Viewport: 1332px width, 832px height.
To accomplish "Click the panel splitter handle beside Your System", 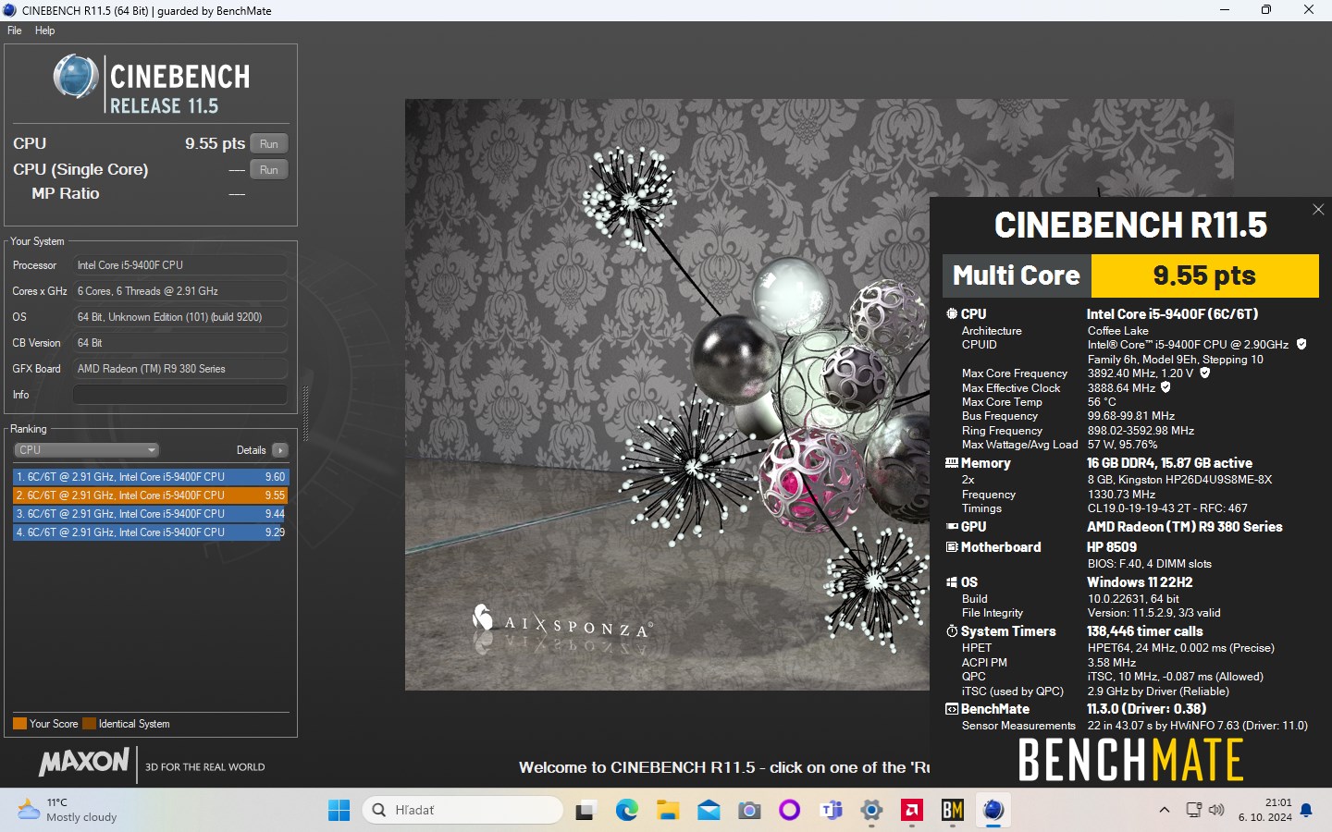I will pyautogui.click(x=305, y=413).
